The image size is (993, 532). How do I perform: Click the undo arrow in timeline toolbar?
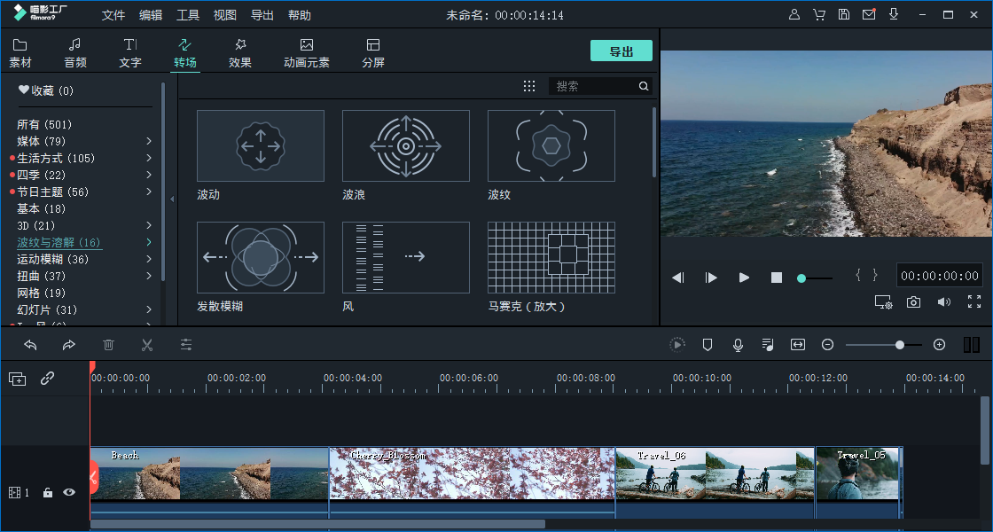tap(31, 345)
